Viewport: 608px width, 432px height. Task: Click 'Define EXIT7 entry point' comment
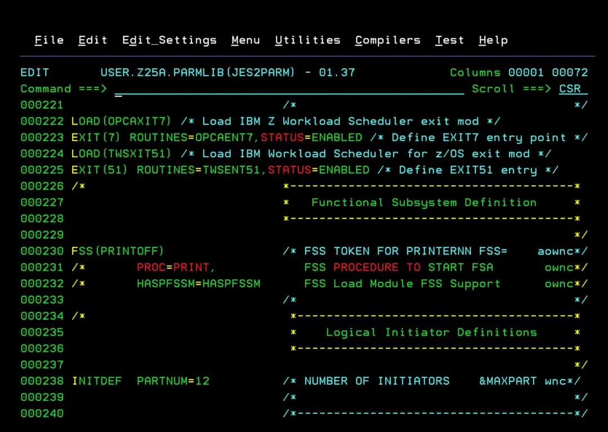pos(479,137)
